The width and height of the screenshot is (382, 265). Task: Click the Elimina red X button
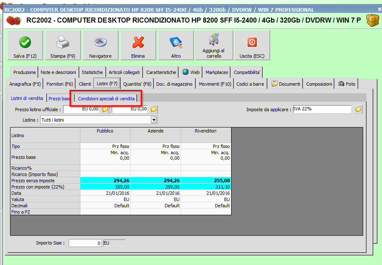[138, 45]
